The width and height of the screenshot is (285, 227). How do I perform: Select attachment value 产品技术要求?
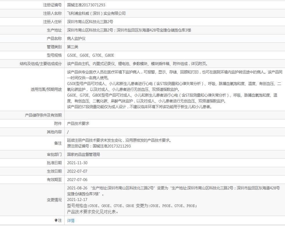(78, 123)
